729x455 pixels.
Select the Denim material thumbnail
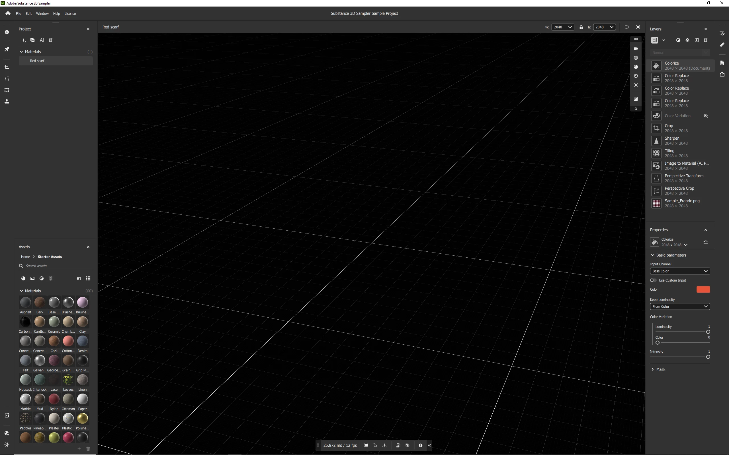point(83,342)
